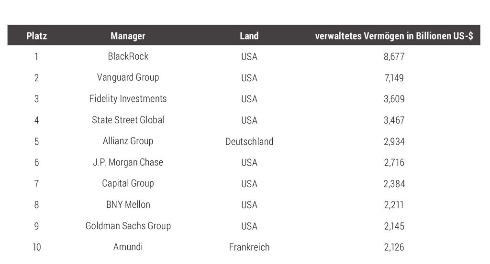Image resolution: width=490 pixels, height=264 pixels.
Task: Click the Deutschland country cell
Action: click(x=249, y=141)
